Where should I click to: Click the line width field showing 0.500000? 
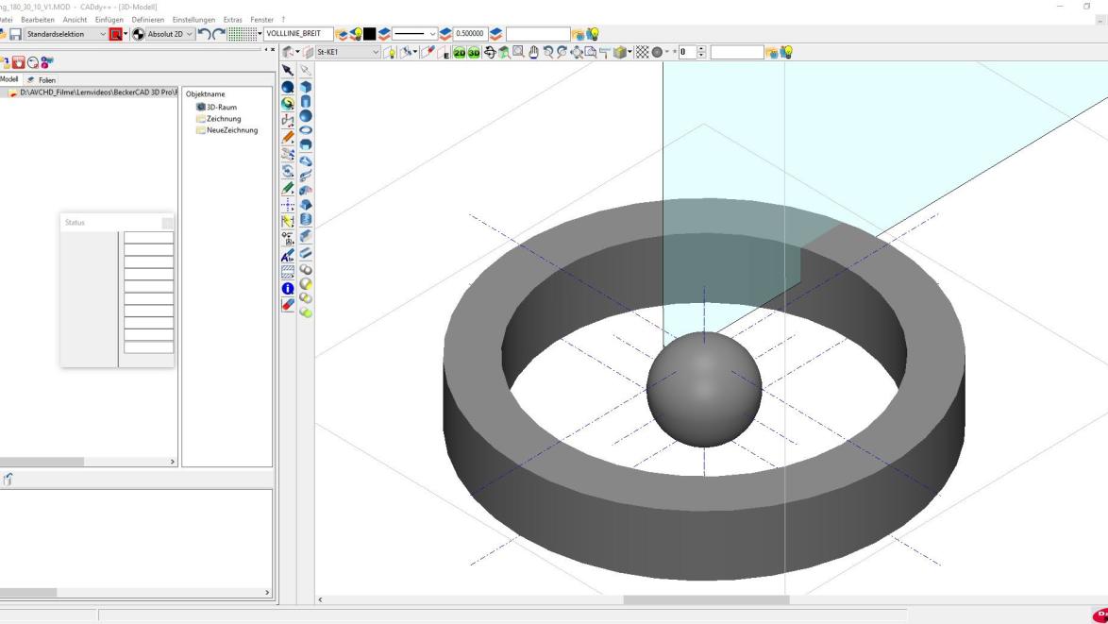tap(469, 34)
